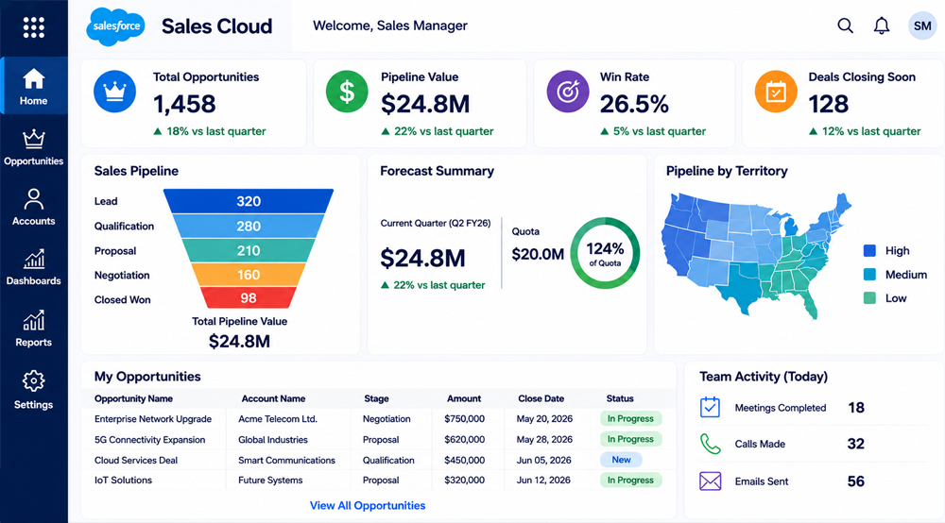Click the $320,000 amount cell
Screen dimensions: 945x523
[x=464, y=481]
